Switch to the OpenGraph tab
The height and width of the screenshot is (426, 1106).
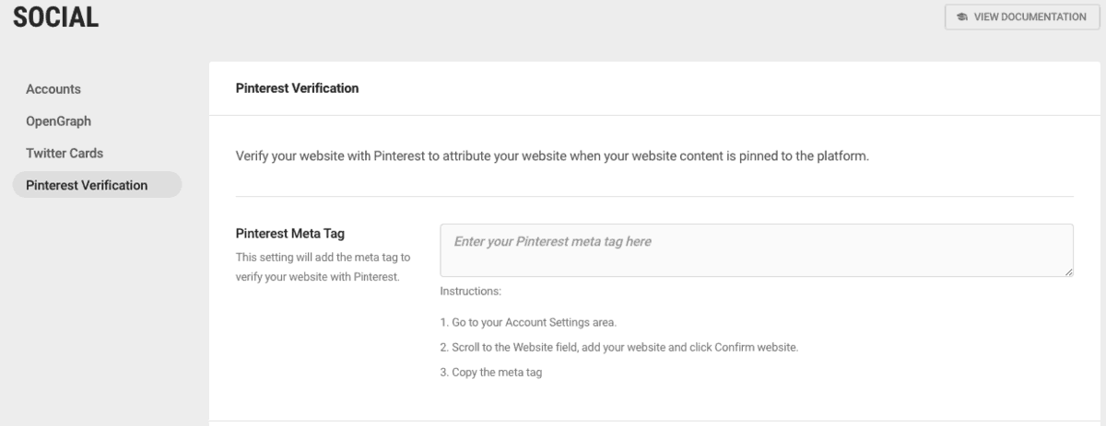pos(59,121)
